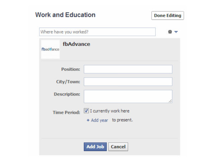Click inside the Description text area
The height and width of the screenshot is (161, 215).
(x=128, y=96)
